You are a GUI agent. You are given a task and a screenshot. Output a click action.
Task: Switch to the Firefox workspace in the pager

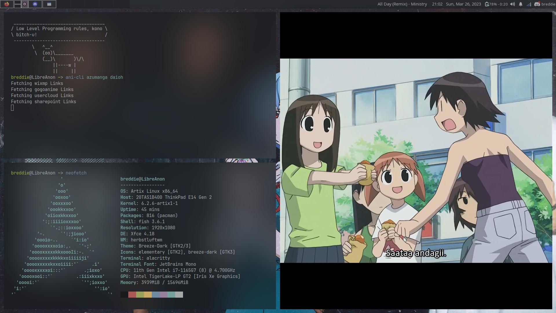click(x=7, y=4)
